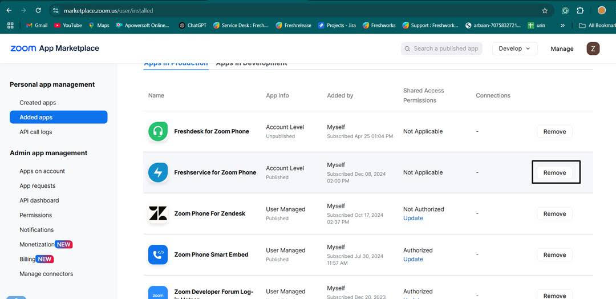Image resolution: width=616 pixels, height=299 pixels.
Task: Open the Maps bookmark
Action: [x=99, y=25]
